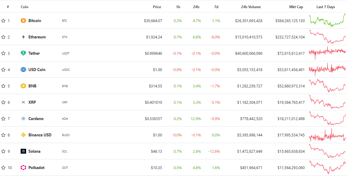View Bitcoin's green 7-day sparkline chart
This screenshot has height=176, width=350.
(327, 20)
